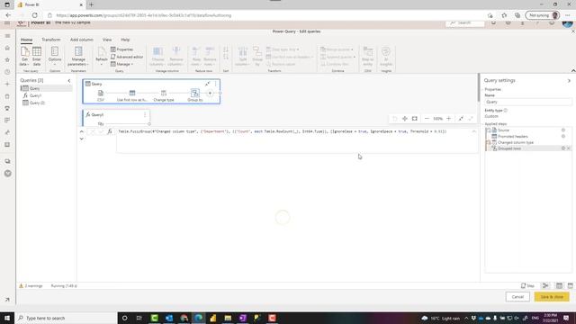Image resolution: width=576 pixels, height=324 pixels.
Task: Delete the Grouped rows step
Action: click(569, 148)
